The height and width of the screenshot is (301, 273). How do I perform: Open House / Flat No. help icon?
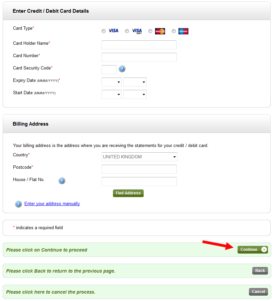pyautogui.click(x=61, y=181)
